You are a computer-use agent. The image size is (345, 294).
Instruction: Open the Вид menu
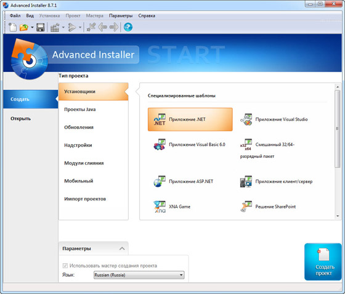coord(30,16)
